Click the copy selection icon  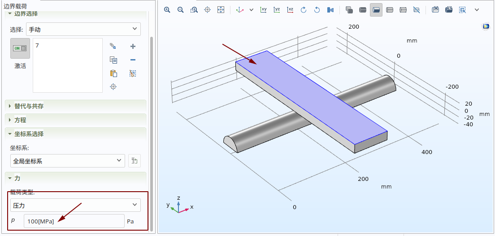pyautogui.click(x=113, y=60)
